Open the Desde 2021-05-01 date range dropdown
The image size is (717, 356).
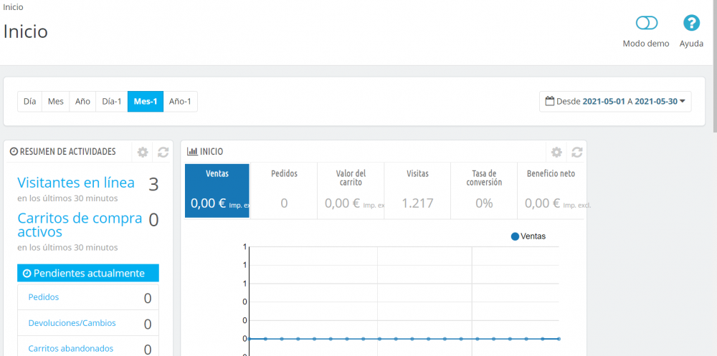(615, 102)
